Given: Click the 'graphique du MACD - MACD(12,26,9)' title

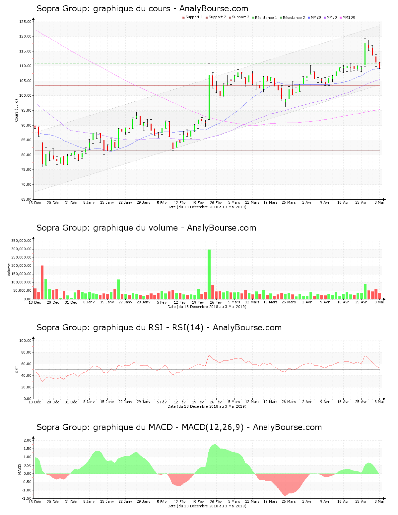Looking at the screenshot, I should tap(179, 427).
